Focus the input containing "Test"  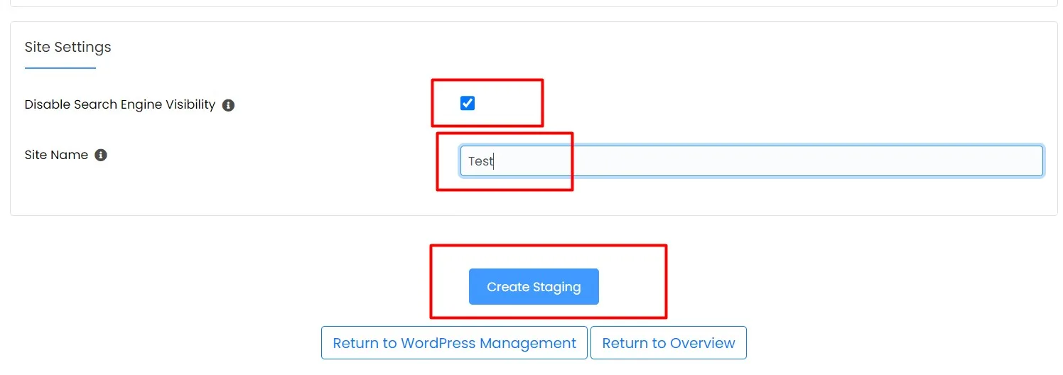752,161
